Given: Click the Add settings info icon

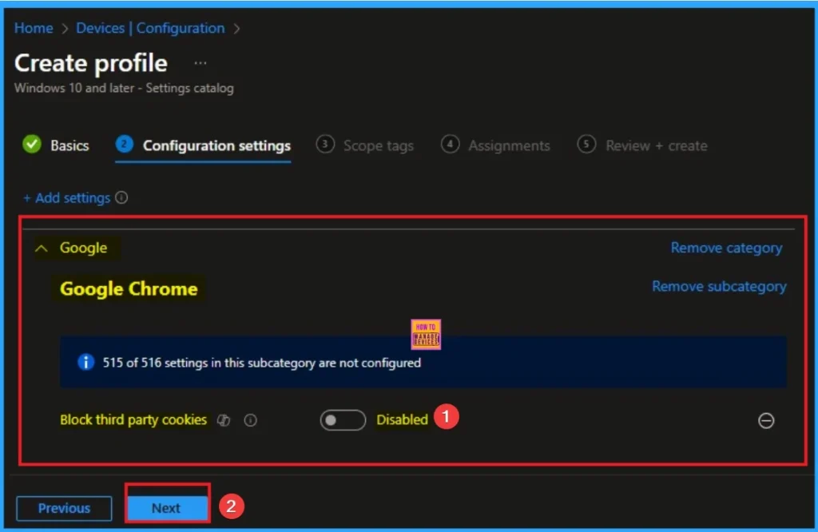Looking at the screenshot, I should (121, 197).
